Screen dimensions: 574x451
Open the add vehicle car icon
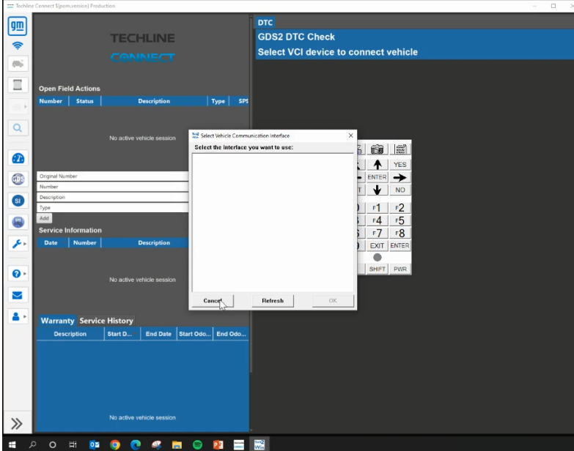pyautogui.click(x=18, y=64)
